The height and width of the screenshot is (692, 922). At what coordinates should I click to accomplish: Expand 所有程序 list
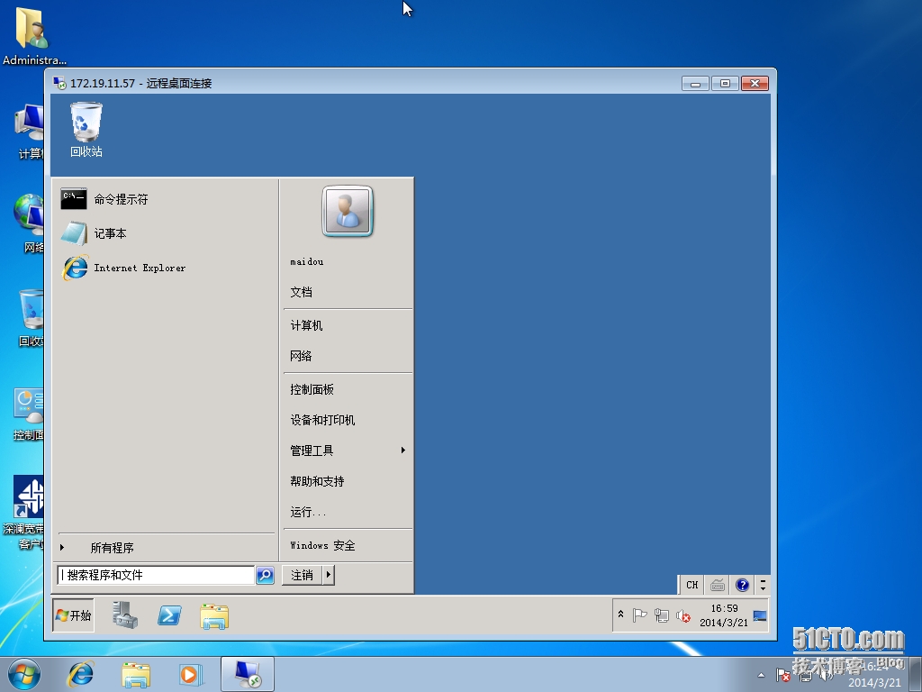coord(112,548)
